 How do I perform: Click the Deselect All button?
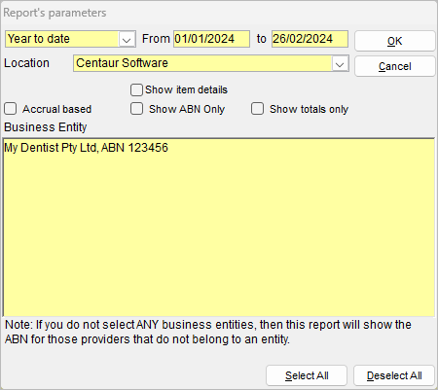[394, 375]
